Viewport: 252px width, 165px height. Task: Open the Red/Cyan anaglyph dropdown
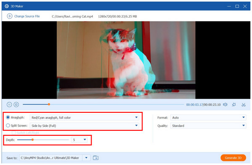click(x=84, y=117)
